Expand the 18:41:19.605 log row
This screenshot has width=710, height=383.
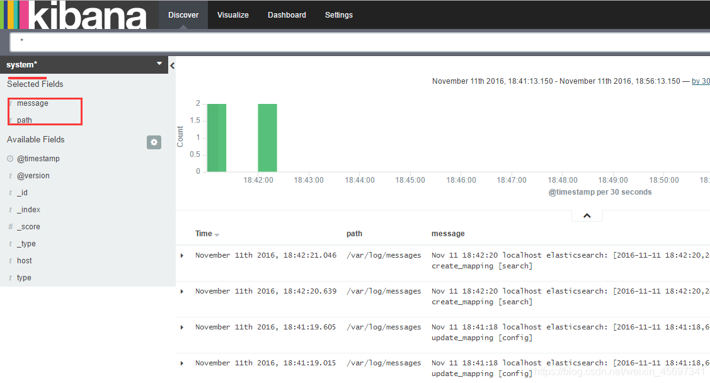tap(182, 328)
